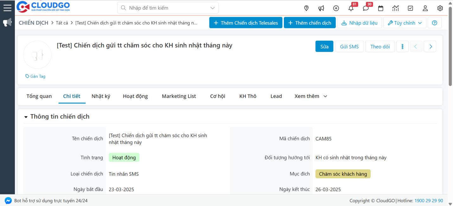The width and height of the screenshot is (453, 206).
Task: Collapse the Thông tin chiến dịch section
Action: point(26,117)
